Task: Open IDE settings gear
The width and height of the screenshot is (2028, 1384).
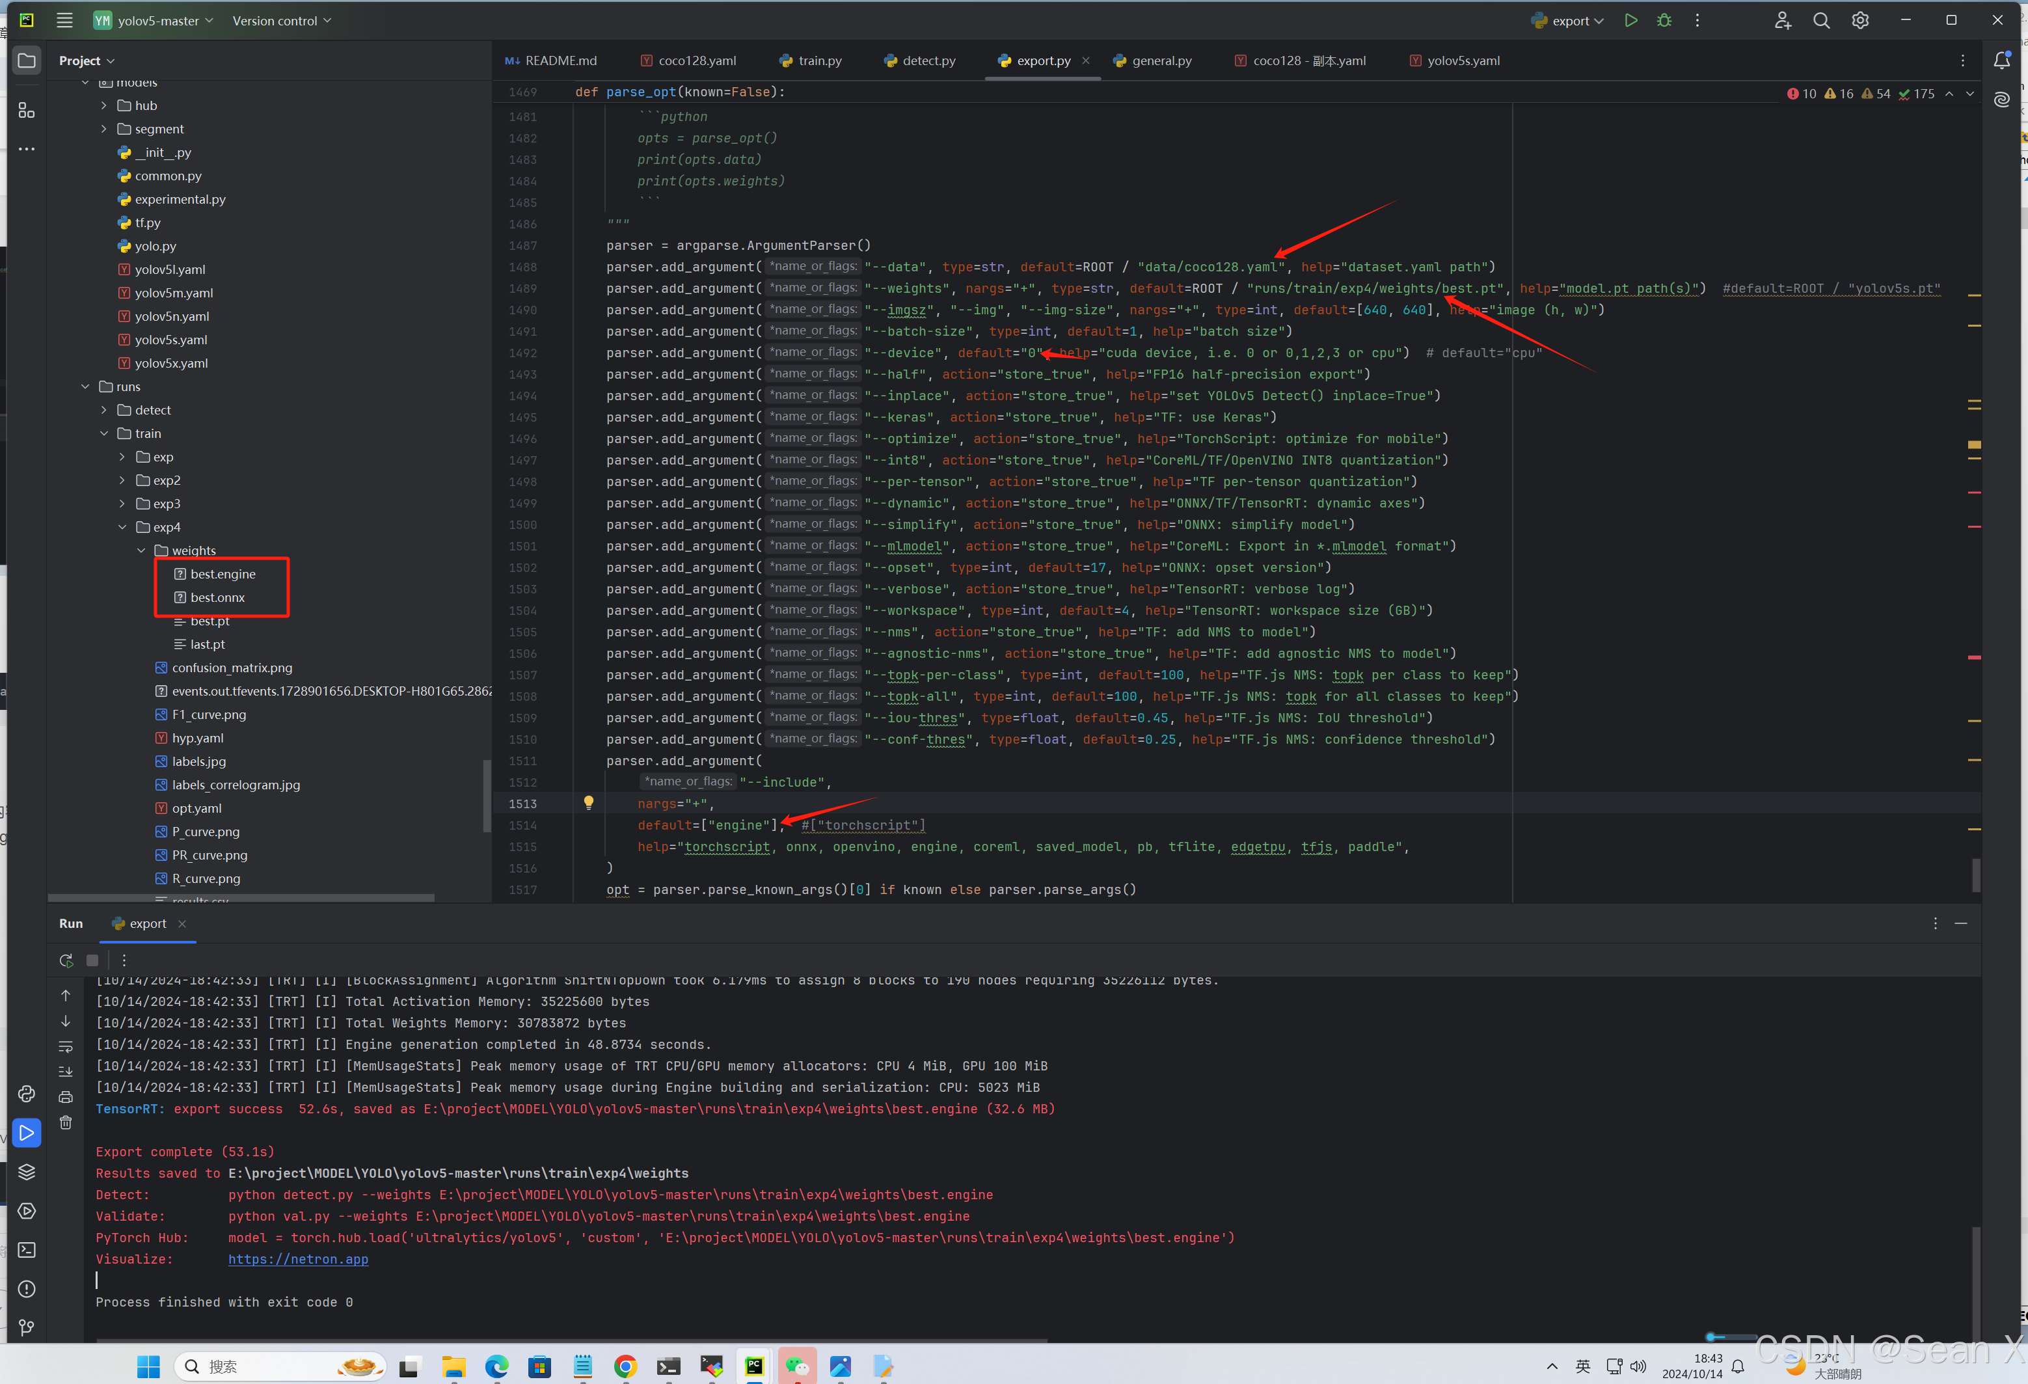Action: (x=1860, y=20)
